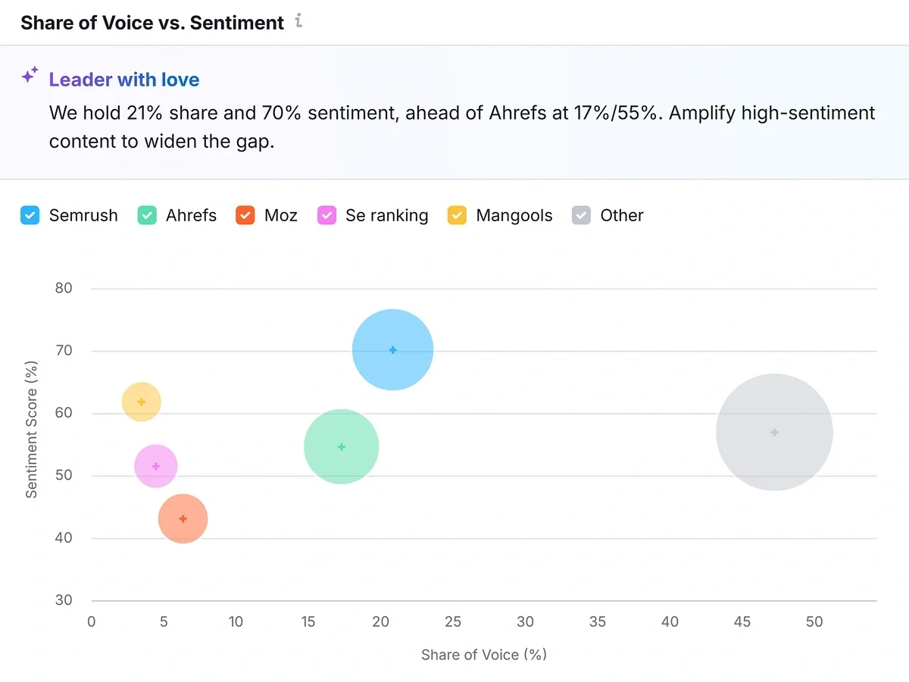Toggle the Se ranking checkbox

point(326,215)
